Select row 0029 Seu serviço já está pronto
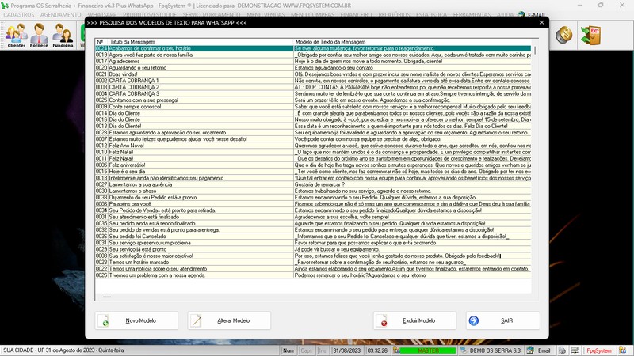The height and width of the screenshot is (356, 634). (x=313, y=249)
